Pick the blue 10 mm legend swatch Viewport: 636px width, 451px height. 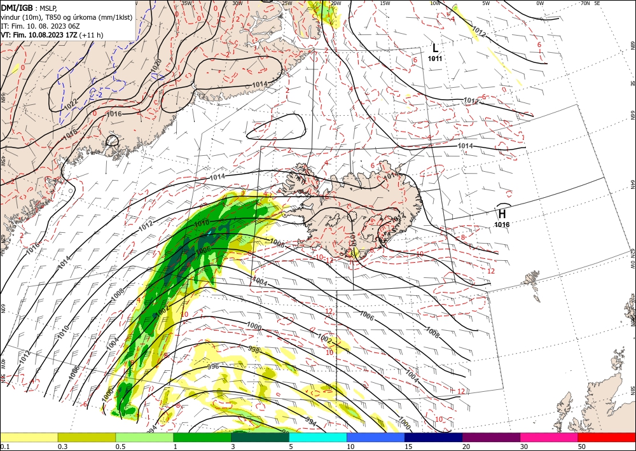(376, 437)
